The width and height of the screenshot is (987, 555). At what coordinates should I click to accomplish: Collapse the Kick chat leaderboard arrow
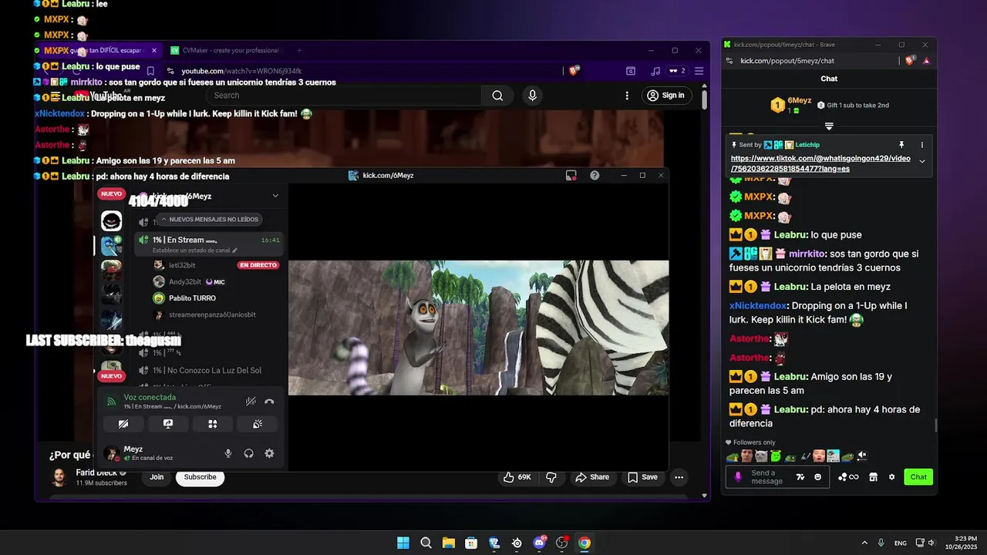click(829, 126)
